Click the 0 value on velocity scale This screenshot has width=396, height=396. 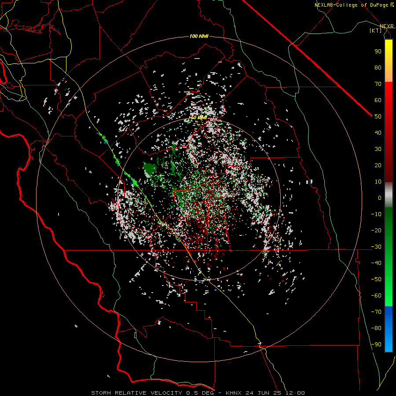tap(380, 198)
